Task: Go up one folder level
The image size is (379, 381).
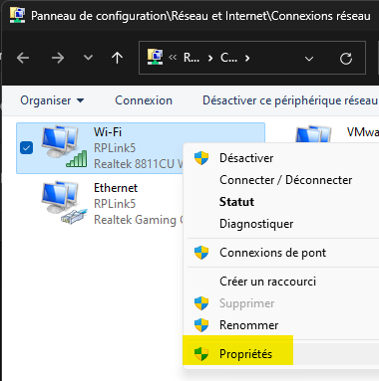Action: click(x=117, y=58)
